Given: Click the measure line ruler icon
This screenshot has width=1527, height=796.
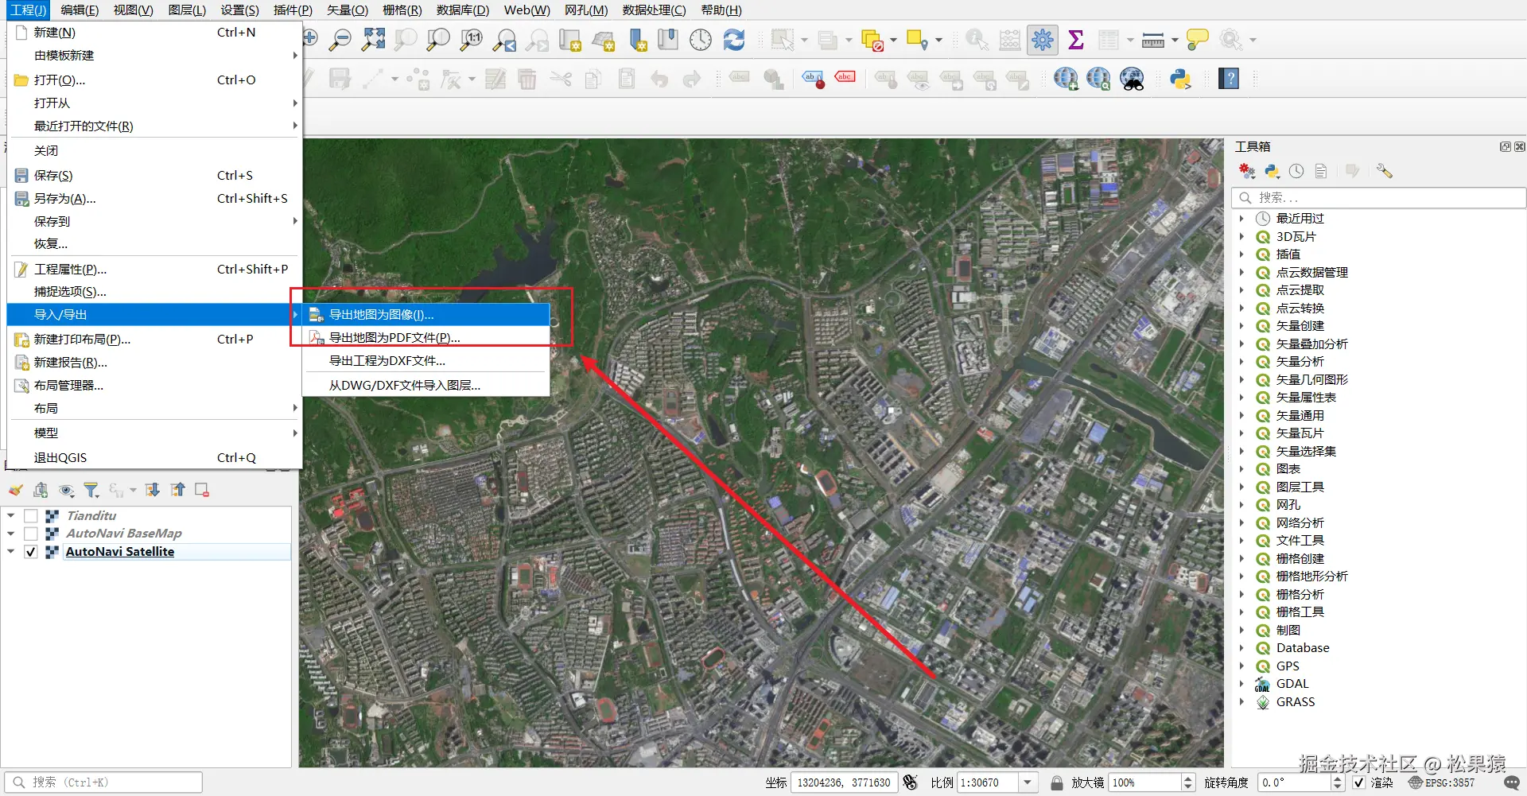Looking at the screenshot, I should 1153,40.
